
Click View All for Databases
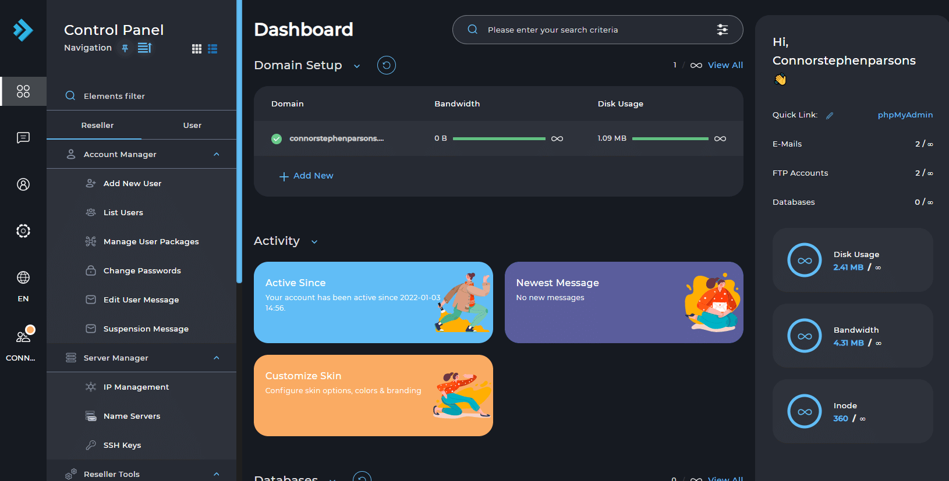click(x=725, y=478)
